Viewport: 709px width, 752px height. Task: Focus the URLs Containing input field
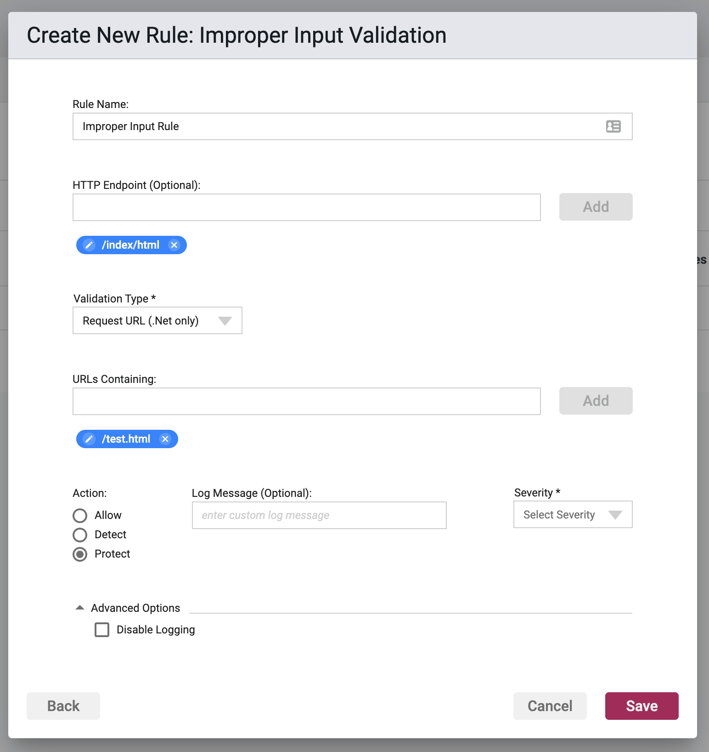point(307,401)
